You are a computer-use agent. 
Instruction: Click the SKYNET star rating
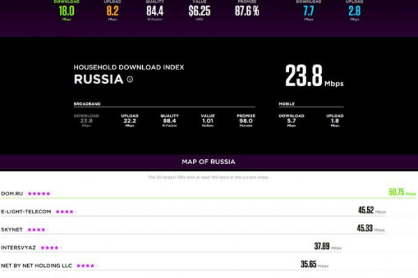(x=36, y=229)
